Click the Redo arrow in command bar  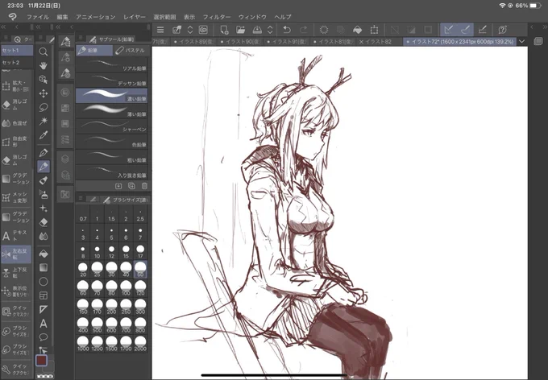[x=303, y=30]
